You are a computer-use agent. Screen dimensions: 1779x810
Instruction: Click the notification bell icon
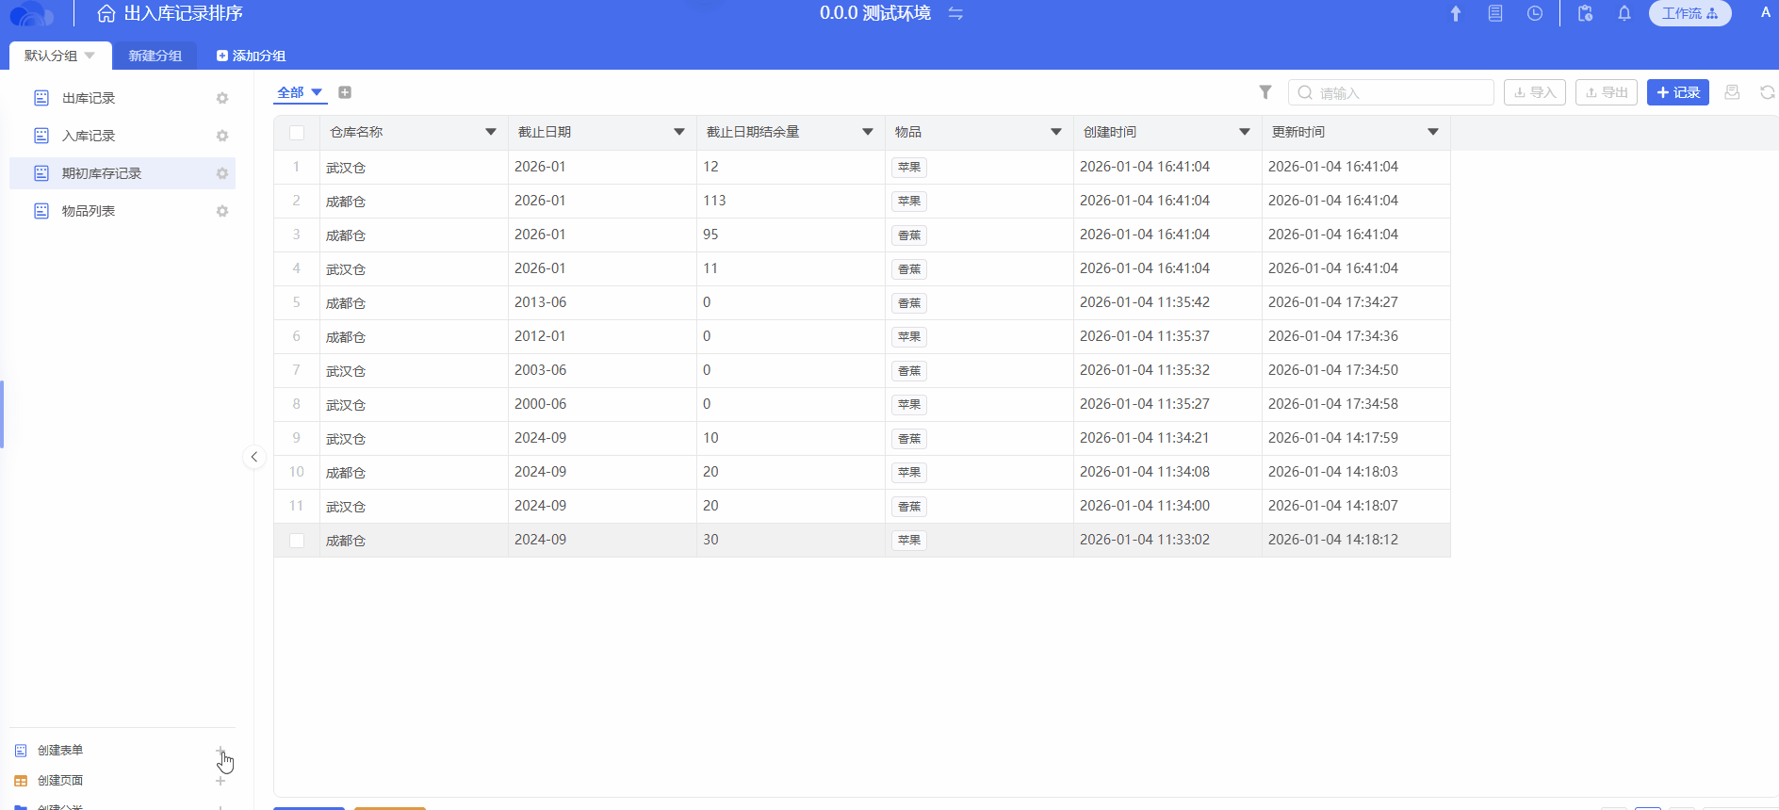point(1624,13)
